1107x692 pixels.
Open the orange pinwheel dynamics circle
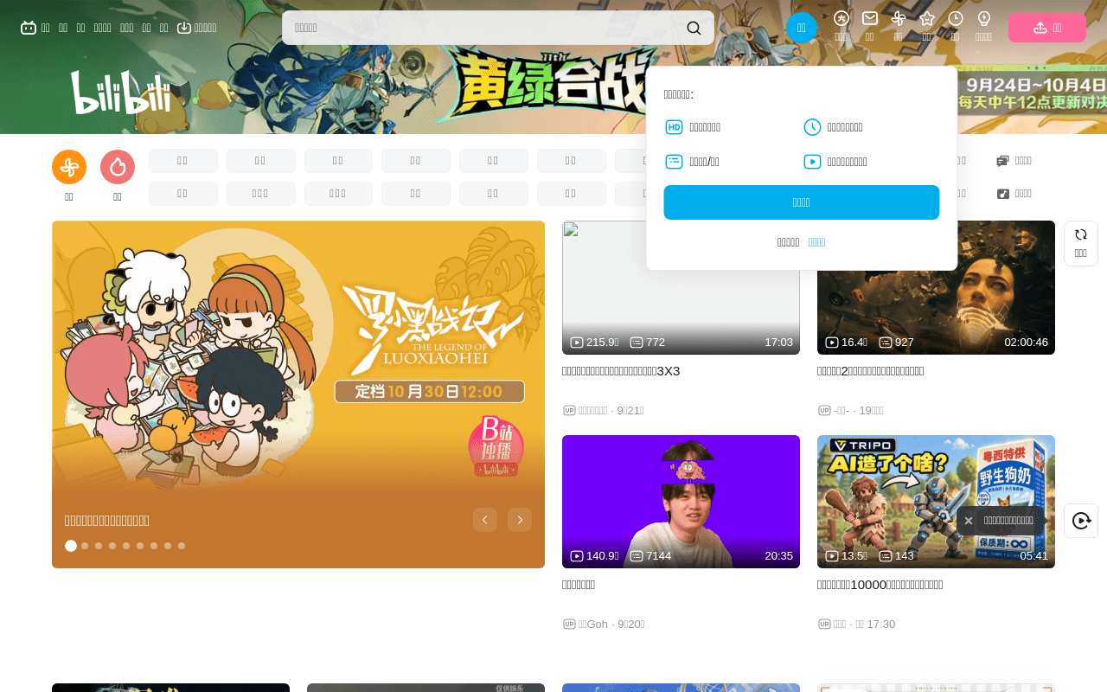[x=69, y=167]
